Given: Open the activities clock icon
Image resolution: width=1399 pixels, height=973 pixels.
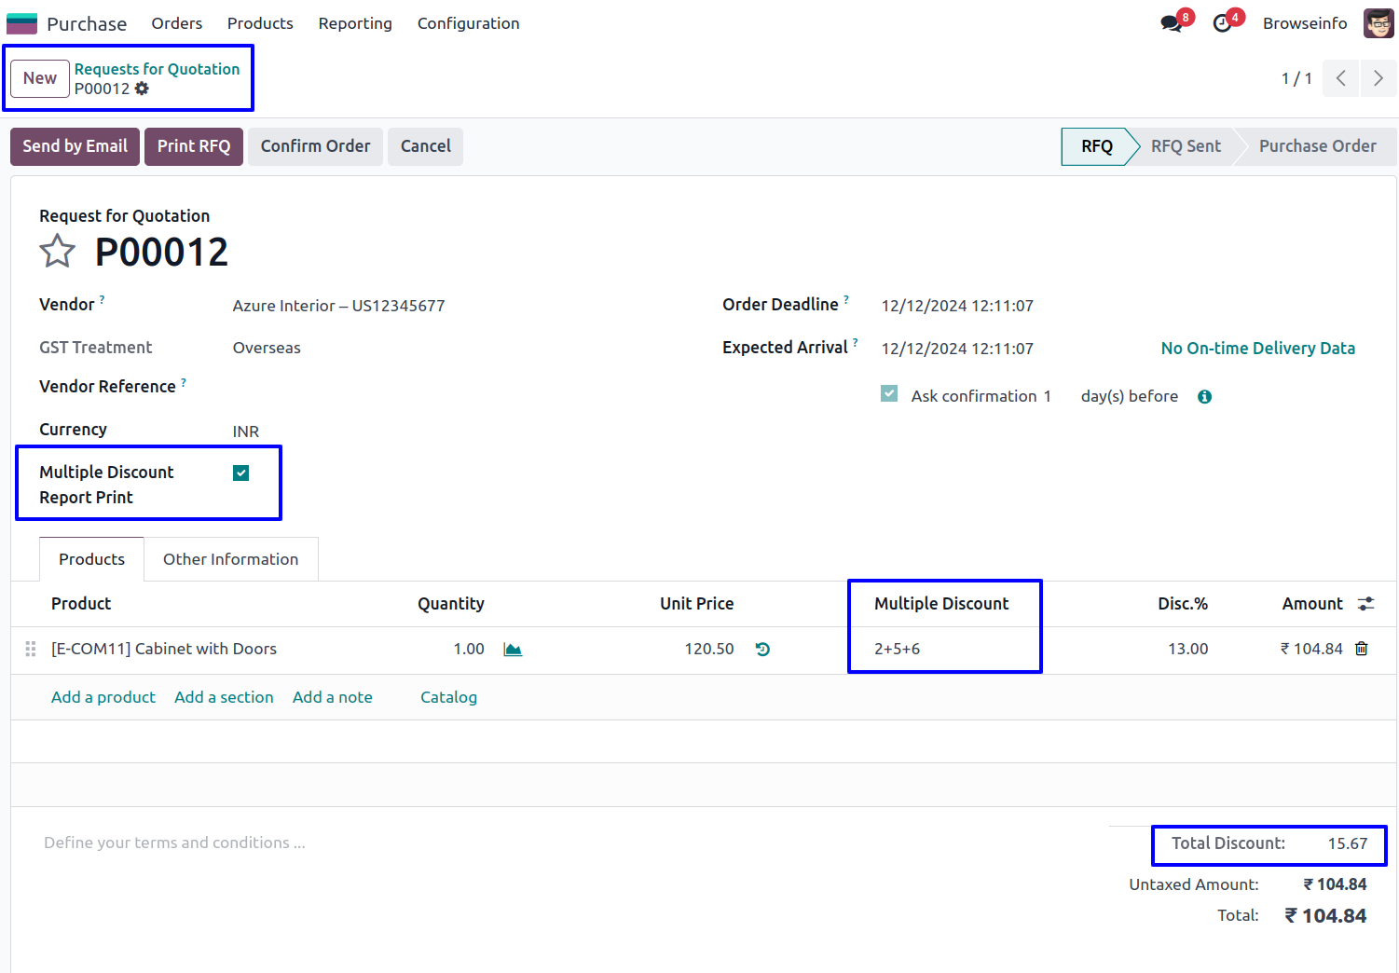Looking at the screenshot, I should tap(1222, 23).
